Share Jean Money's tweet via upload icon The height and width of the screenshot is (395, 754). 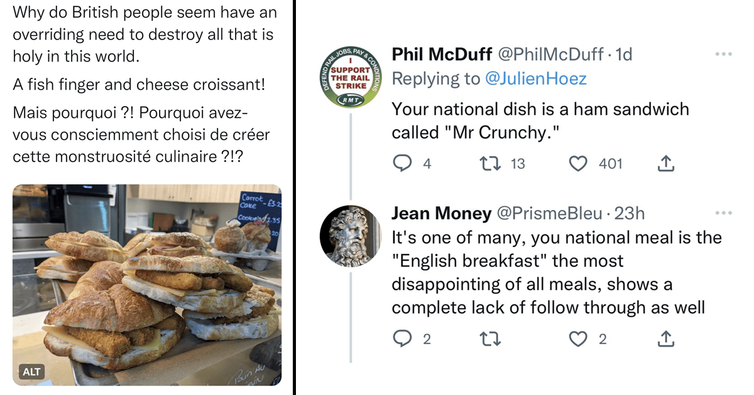[665, 339]
